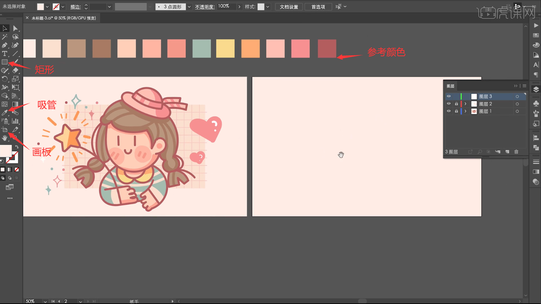Select the Rectangle tool in toolbar
This screenshot has width=541, height=304.
pyautogui.click(x=5, y=62)
